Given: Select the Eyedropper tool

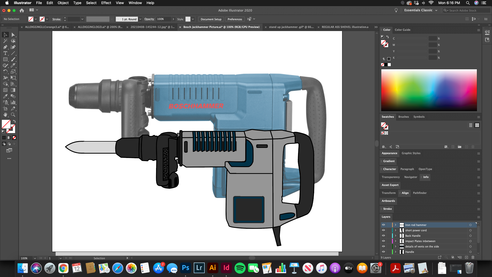Looking at the screenshot, I should pyautogui.click(x=5, y=96).
